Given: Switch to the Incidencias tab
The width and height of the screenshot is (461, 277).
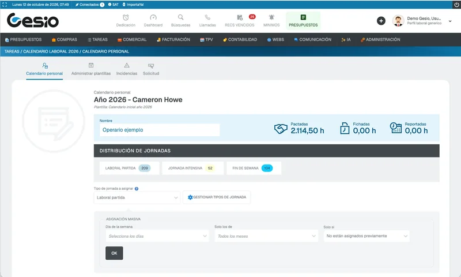Looking at the screenshot, I should [127, 69].
